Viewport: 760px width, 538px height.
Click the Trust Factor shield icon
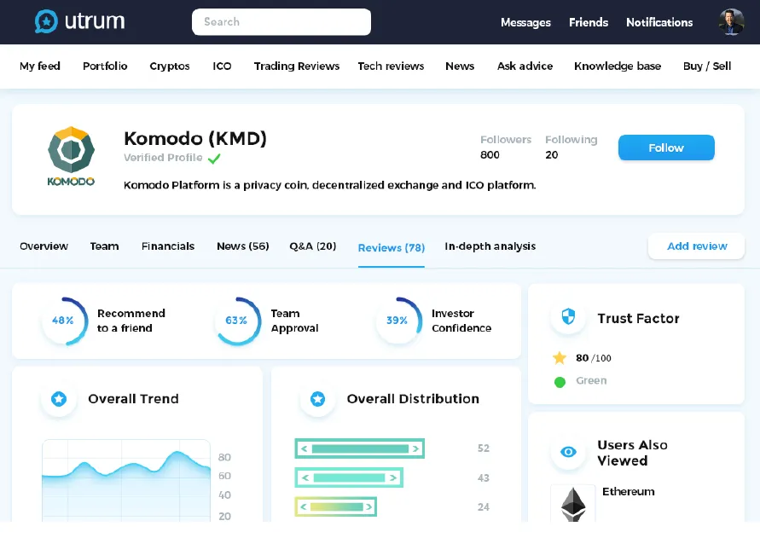pyautogui.click(x=568, y=317)
